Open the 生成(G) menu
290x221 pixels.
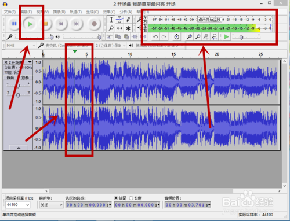point(92,12)
